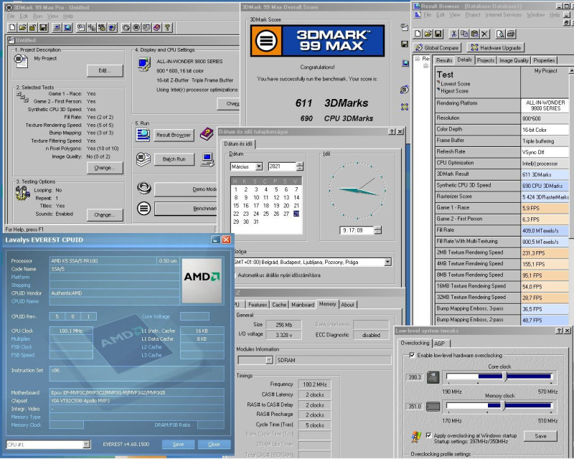Open time zone dropdown listing Belgrád, Budapest

[x=387, y=262]
